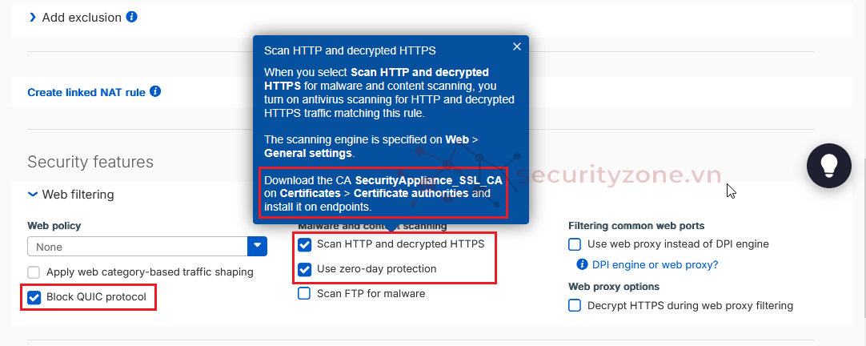Click the Create linked NAT rule link

tap(86, 92)
